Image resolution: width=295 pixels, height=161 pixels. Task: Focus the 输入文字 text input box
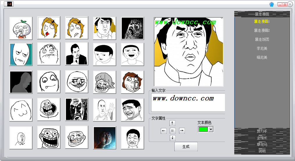pos(188,103)
